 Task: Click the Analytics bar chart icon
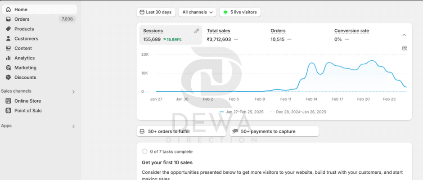(x=8, y=58)
